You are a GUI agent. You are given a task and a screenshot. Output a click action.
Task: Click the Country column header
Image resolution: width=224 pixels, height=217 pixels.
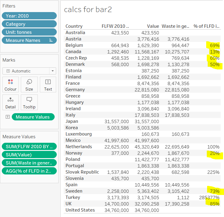point(74,26)
